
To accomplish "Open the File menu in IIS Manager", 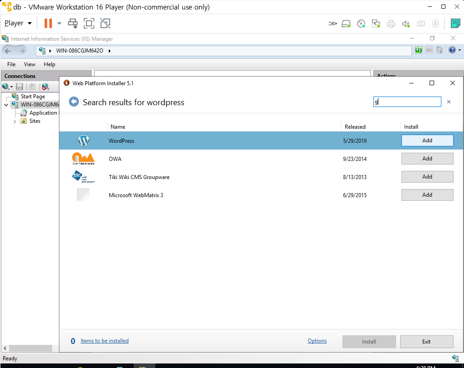I will 11,64.
